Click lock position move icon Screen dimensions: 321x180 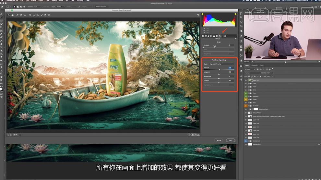coord(255,77)
